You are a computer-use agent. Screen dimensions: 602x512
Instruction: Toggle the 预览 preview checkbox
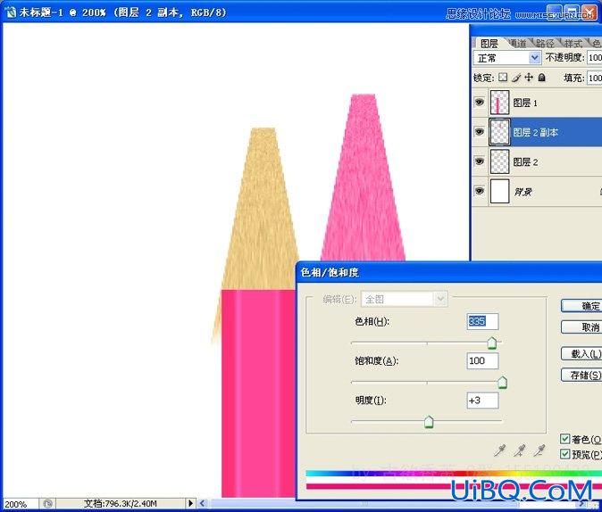564,454
